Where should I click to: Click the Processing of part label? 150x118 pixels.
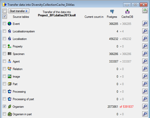click(23, 99)
